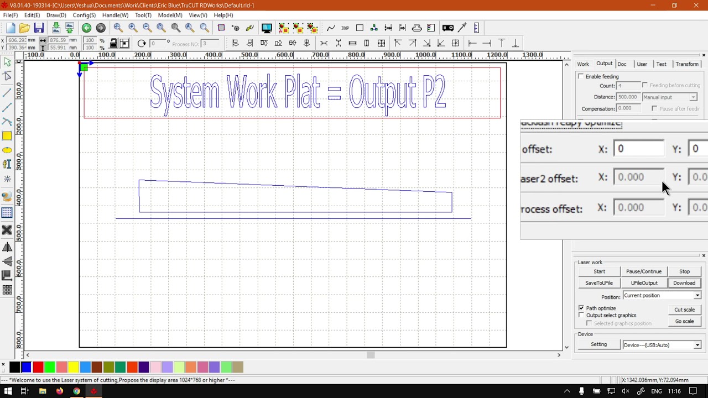The height and width of the screenshot is (398, 708).
Task: Open the Config menu
Action: click(84, 15)
